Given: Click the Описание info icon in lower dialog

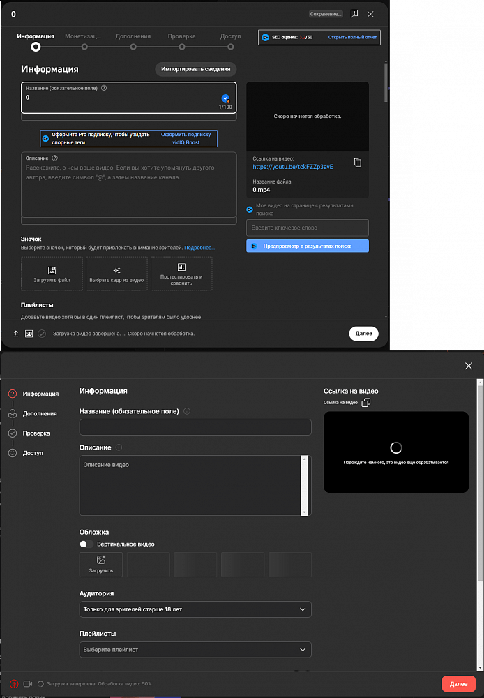Looking at the screenshot, I should coord(119,447).
